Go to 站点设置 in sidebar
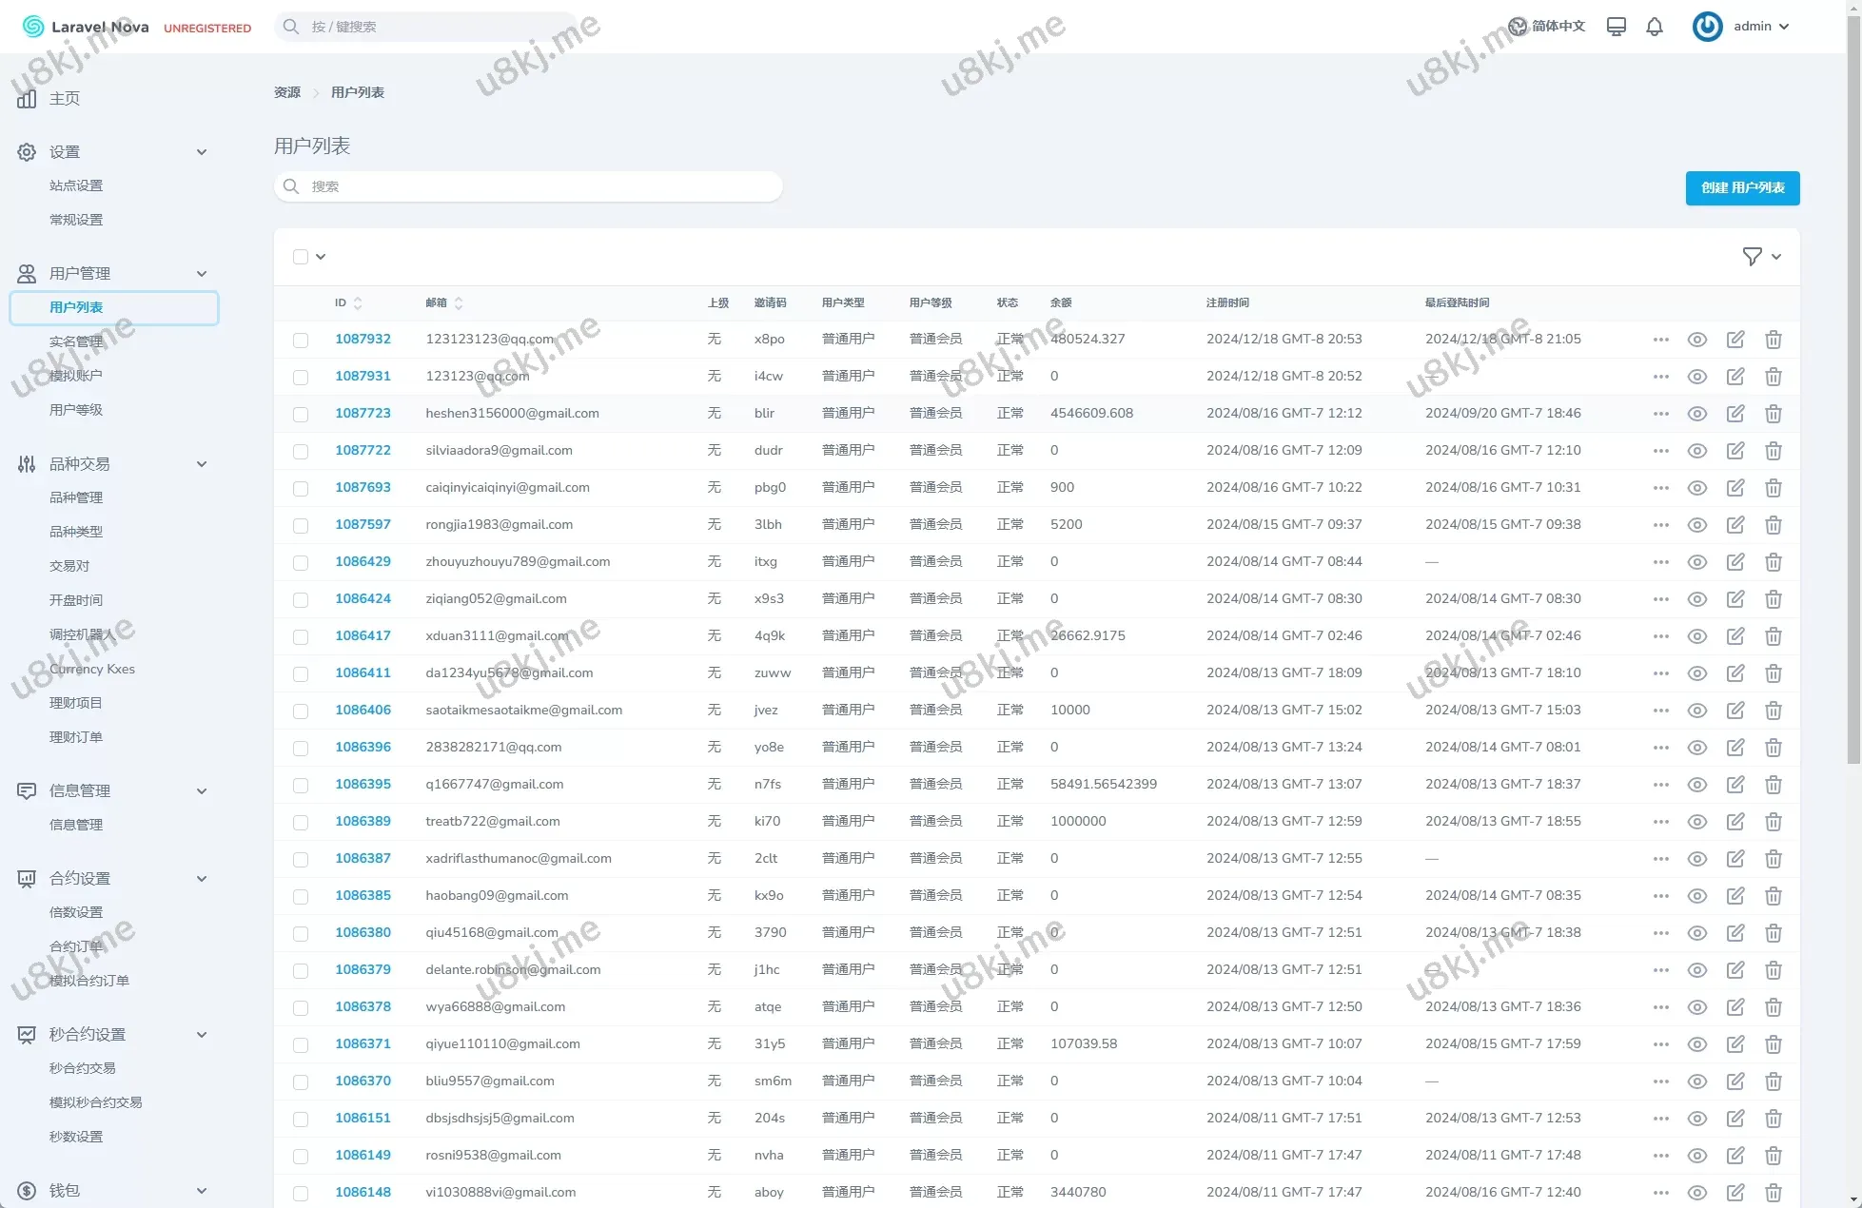Image resolution: width=1862 pixels, height=1208 pixels. [x=76, y=185]
